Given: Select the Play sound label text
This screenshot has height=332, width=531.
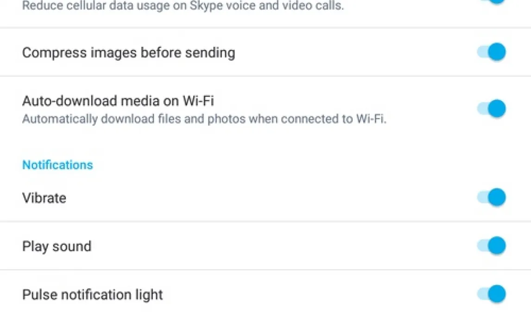Looking at the screenshot, I should point(57,247).
